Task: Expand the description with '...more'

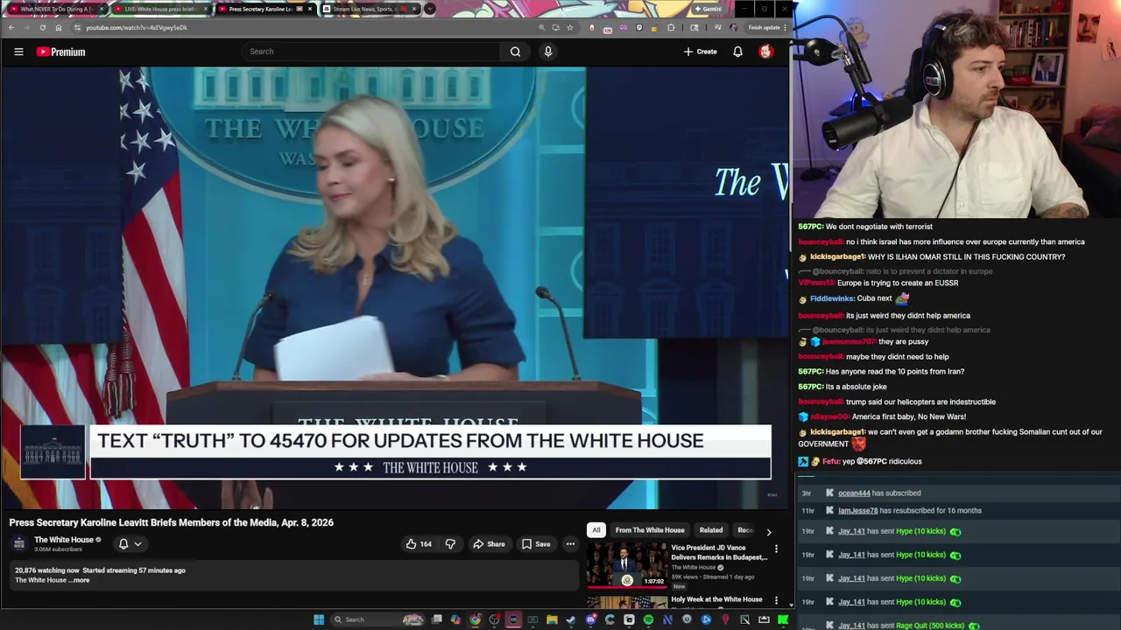Action: coord(80,580)
